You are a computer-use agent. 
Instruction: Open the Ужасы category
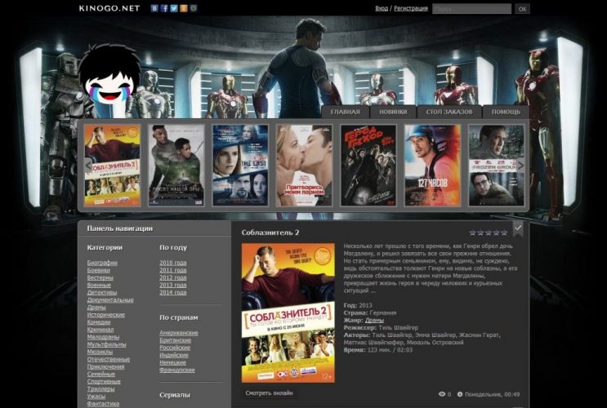coord(96,396)
